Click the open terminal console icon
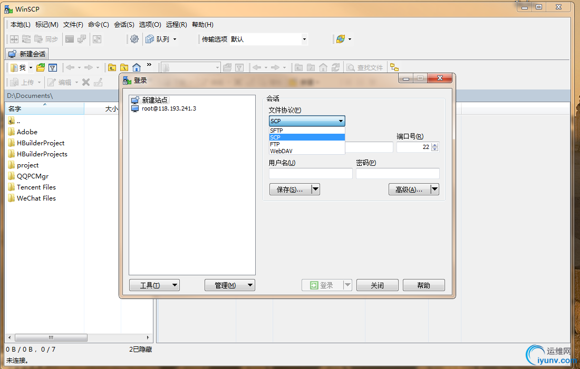The image size is (580, 369). tap(70, 39)
